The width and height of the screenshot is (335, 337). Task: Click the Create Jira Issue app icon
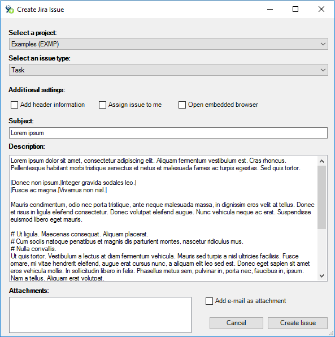[x=10, y=10]
